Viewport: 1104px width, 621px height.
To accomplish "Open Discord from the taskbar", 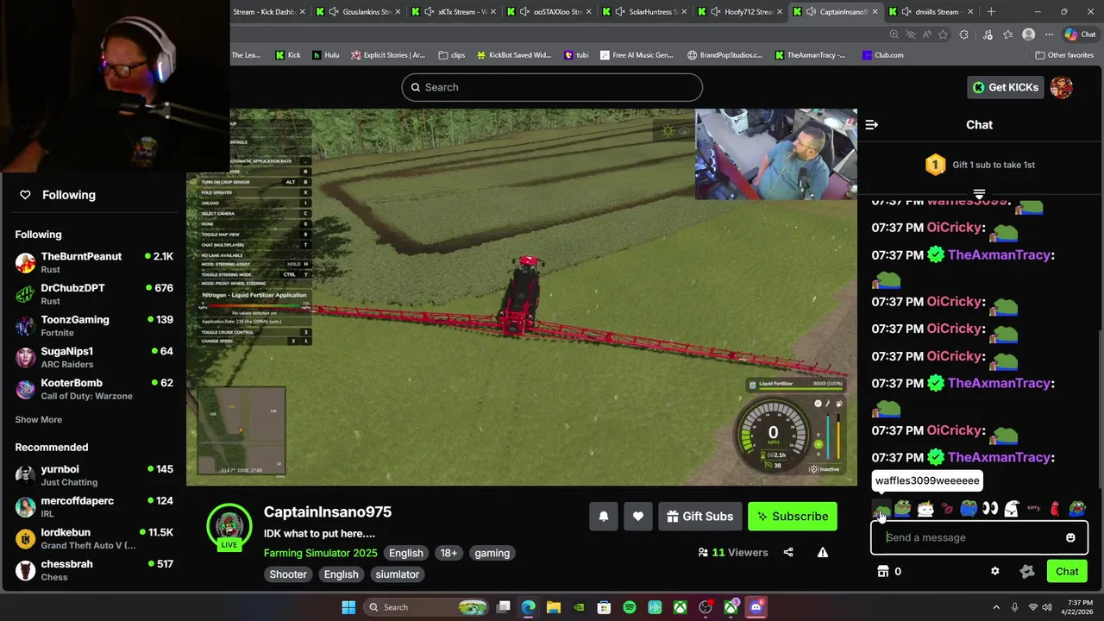I will (756, 607).
